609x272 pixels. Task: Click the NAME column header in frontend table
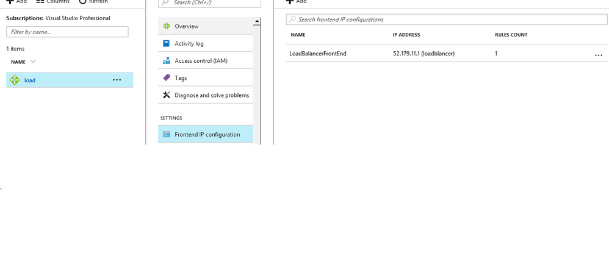pyautogui.click(x=298, y=35)
